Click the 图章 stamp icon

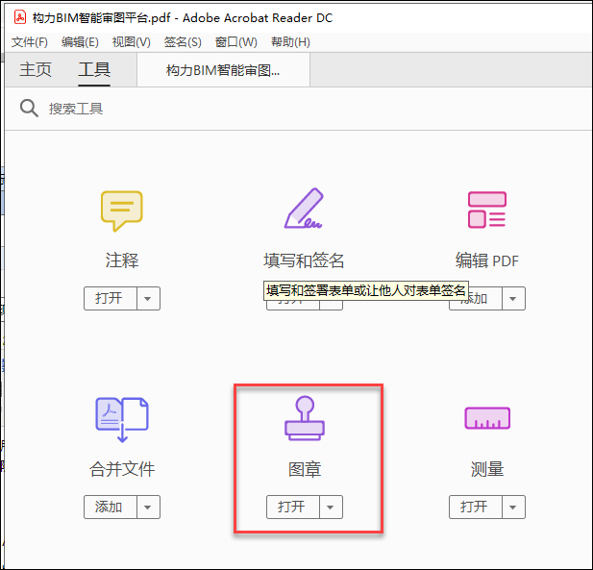pyautogui.click(x=305, y=418)
